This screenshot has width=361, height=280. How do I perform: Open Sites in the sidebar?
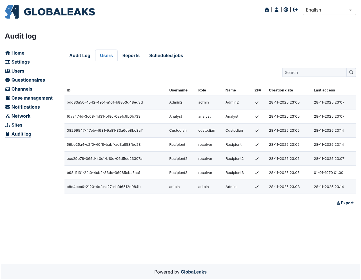(14, 125)
